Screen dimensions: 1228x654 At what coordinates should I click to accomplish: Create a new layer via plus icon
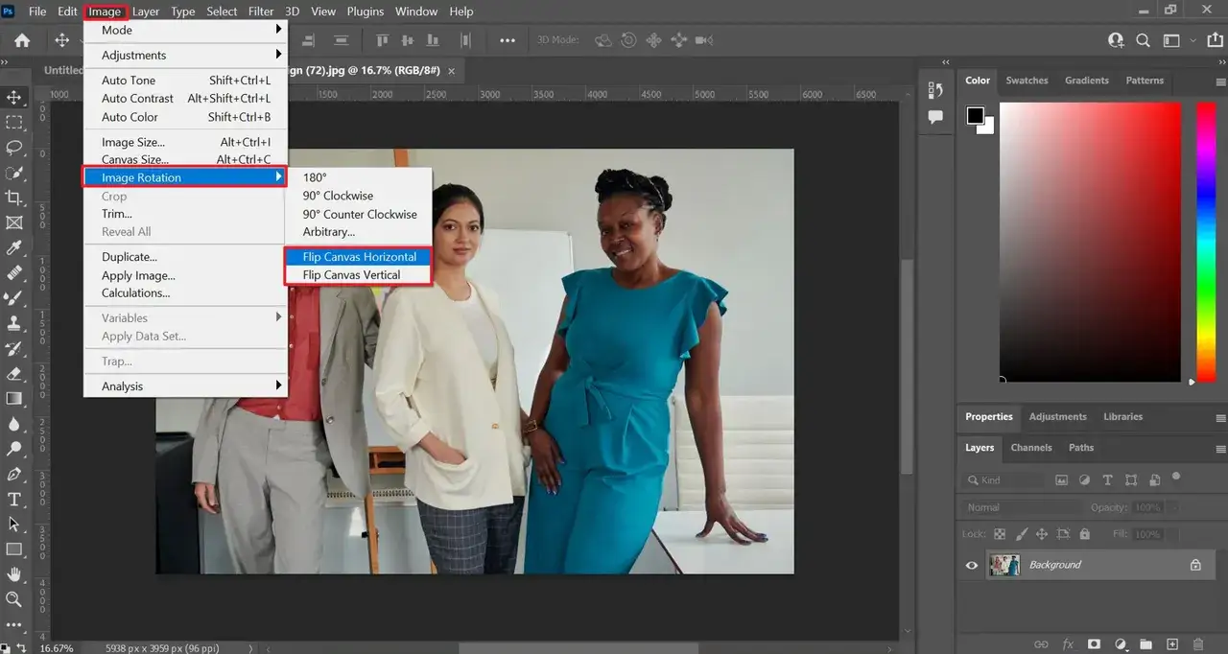click(1171, 644)
